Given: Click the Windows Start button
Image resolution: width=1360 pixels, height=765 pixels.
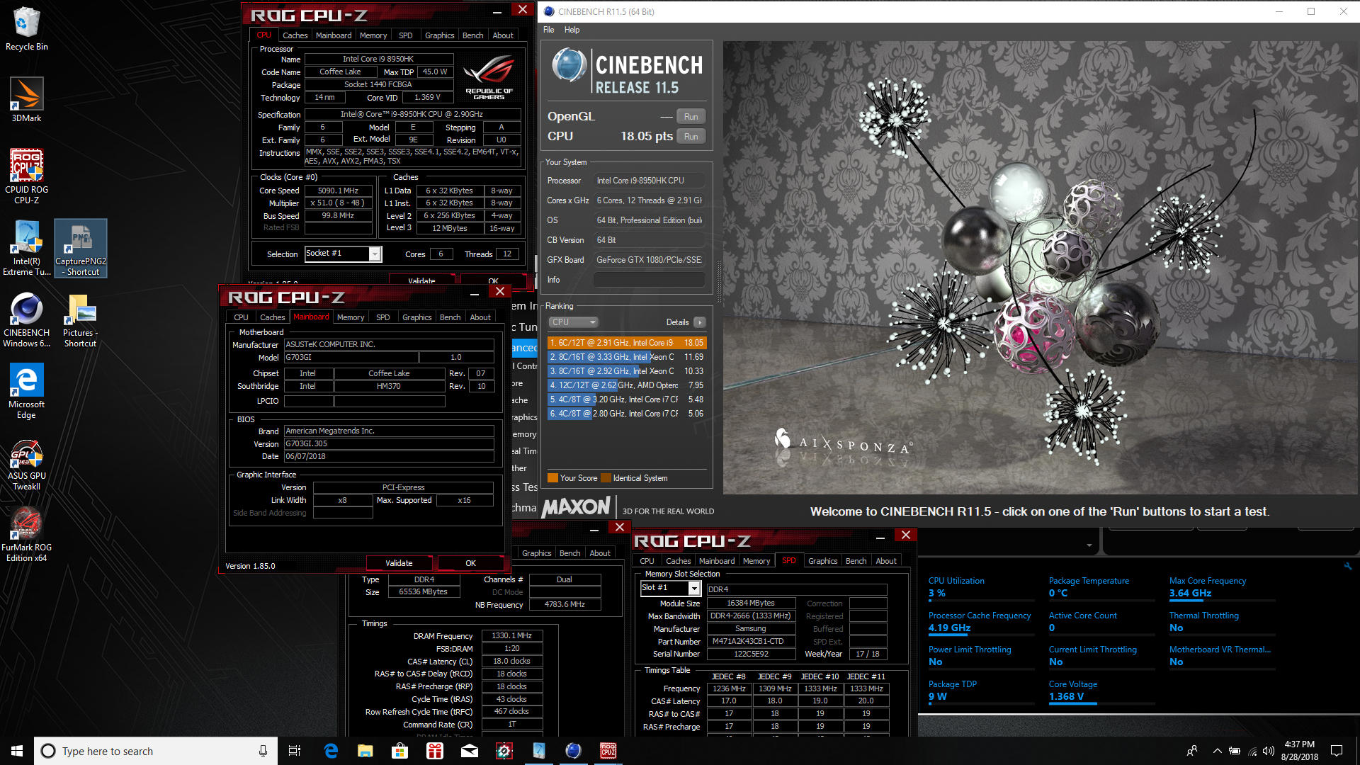Looking at the screenshot, I should 17,751.
